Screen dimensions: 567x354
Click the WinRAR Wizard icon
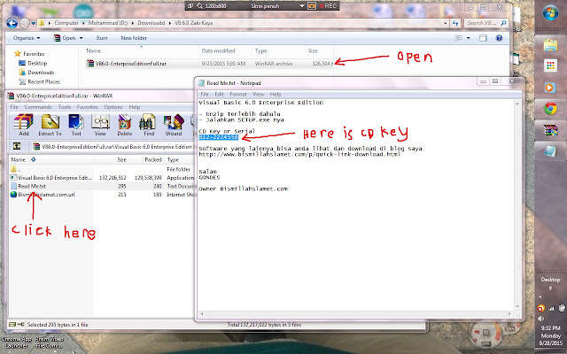click(x=174, y=125)
